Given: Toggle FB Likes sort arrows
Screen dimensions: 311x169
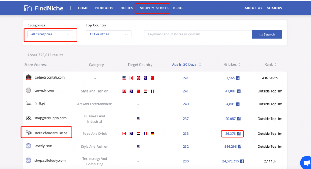Looking at the screenshot, I should (239, 65).
